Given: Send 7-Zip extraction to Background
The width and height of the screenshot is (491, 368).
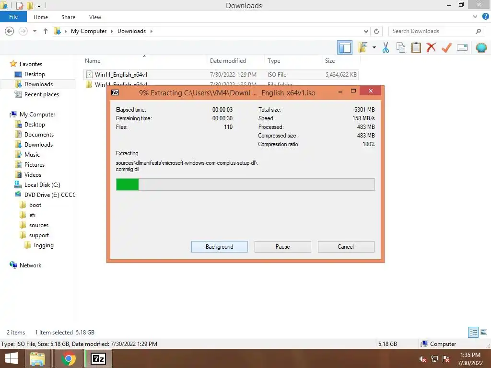Looking at the screenshot, I should (220, 247).
